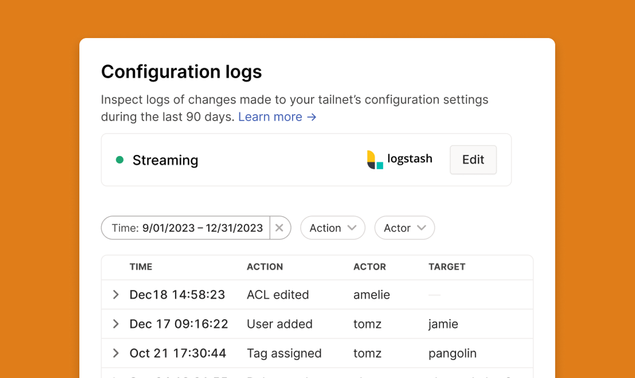This screenshot has height=378, width=635.
Task: Expand the Dec 17 User added log entry
Action: pyautogui.click(x=115, y=324)
